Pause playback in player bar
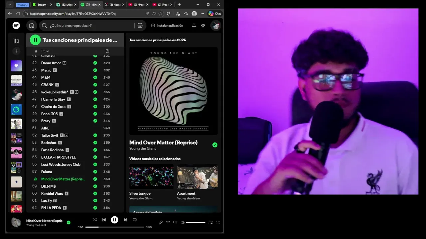Viewport: 426px width, 239px height. [x=114, y=220]
